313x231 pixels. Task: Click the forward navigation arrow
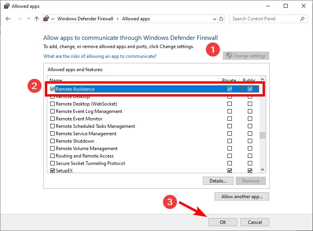(20, 19)
